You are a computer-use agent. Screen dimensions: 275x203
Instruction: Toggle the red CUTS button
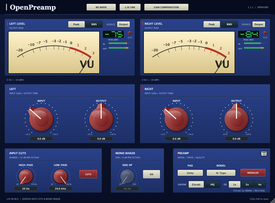[88, 174]
